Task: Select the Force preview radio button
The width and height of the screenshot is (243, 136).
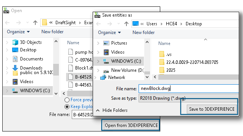Action: click(x=67, y=100)
